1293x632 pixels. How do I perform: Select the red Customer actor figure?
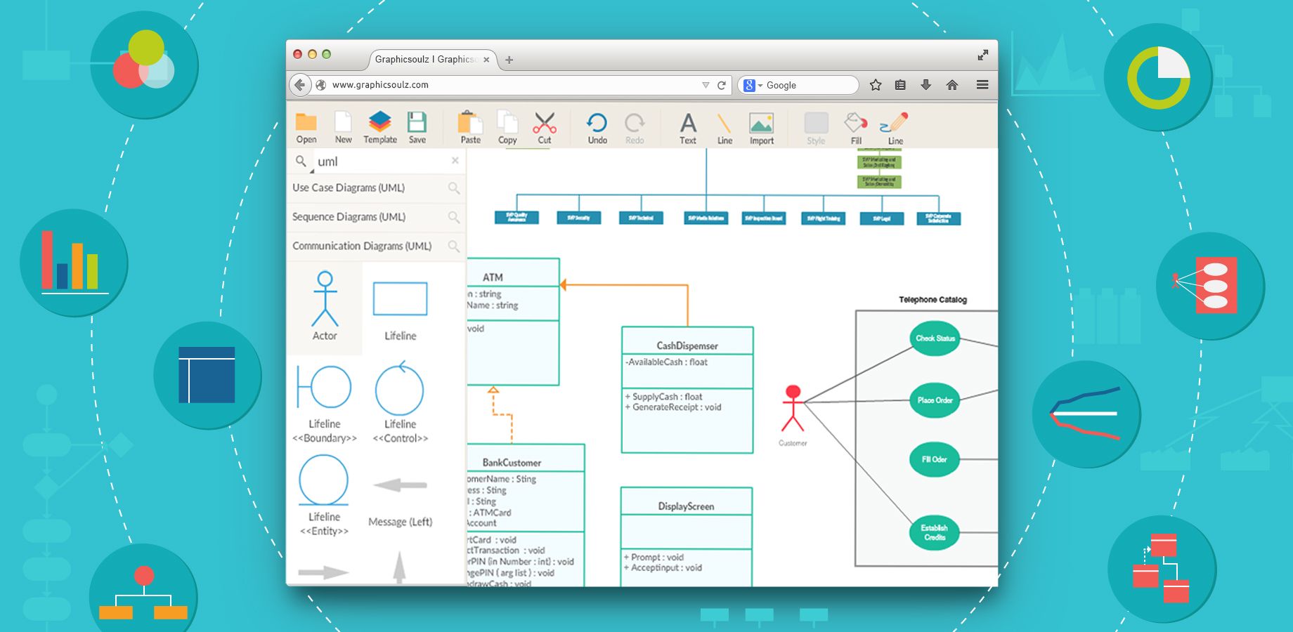pyautogui.click(x=793, y=408)
